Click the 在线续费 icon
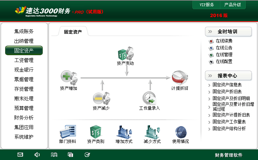 211,41
